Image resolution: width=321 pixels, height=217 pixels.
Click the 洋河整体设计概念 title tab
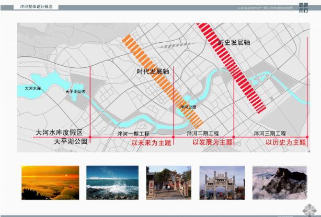click(36, 7)
